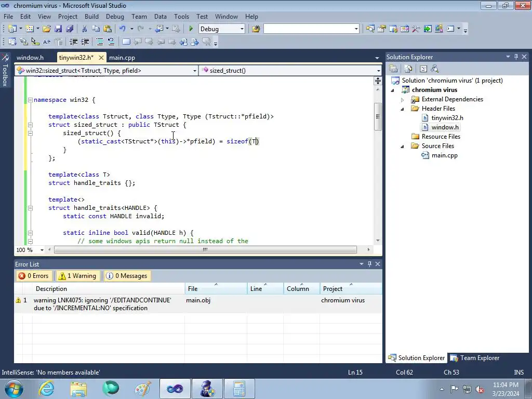Open the Toolbox wrench icon in toolbar
This screenshot has height=399, width=532.
pos(416,29)
